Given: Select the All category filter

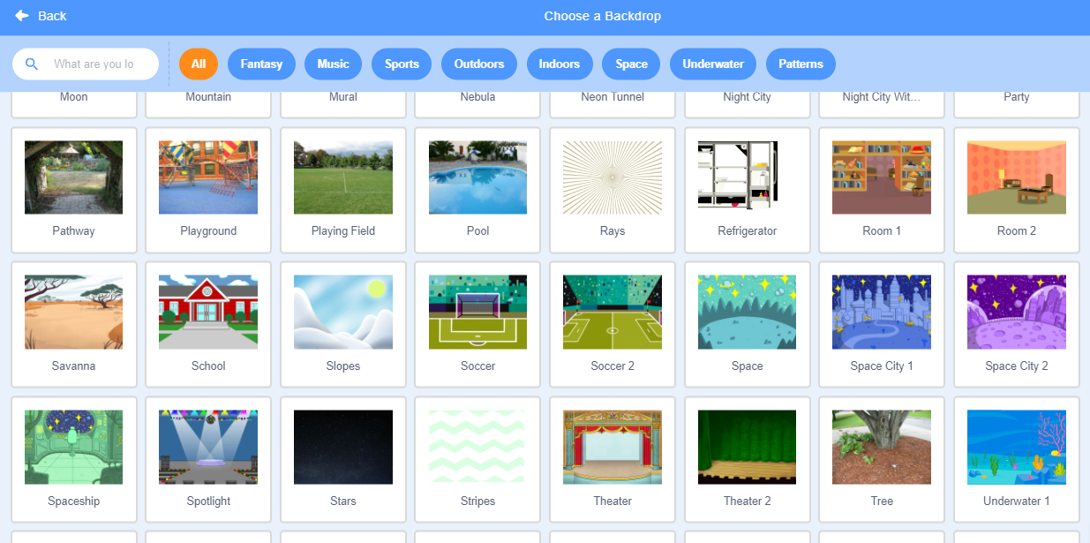Looking at the screenshot, I should [199, 64].
